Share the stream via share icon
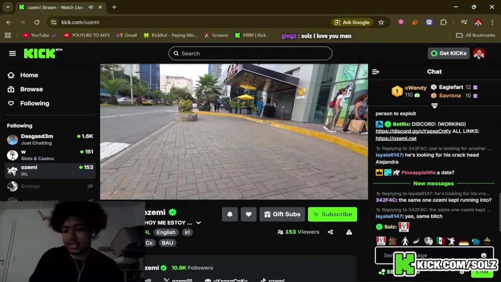The height and width of the screenshot is (282, 501). [330, 232]
